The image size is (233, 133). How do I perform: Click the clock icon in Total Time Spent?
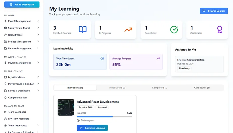(x=102, y=59)
